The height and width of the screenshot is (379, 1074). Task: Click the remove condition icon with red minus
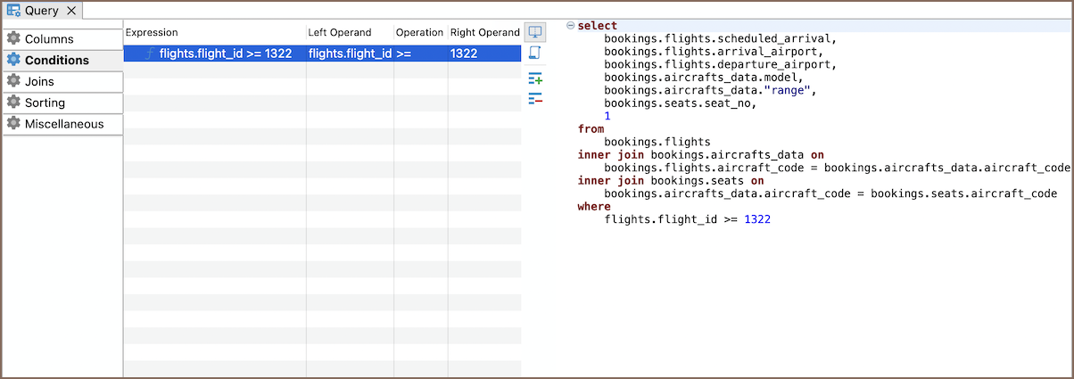click(535, 99)
